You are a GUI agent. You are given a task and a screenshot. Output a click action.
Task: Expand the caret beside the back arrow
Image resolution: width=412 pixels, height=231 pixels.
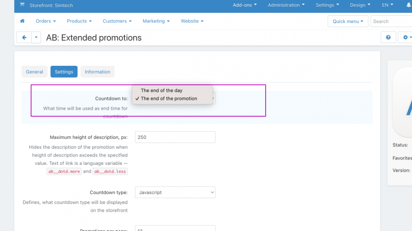pos(36,37)
